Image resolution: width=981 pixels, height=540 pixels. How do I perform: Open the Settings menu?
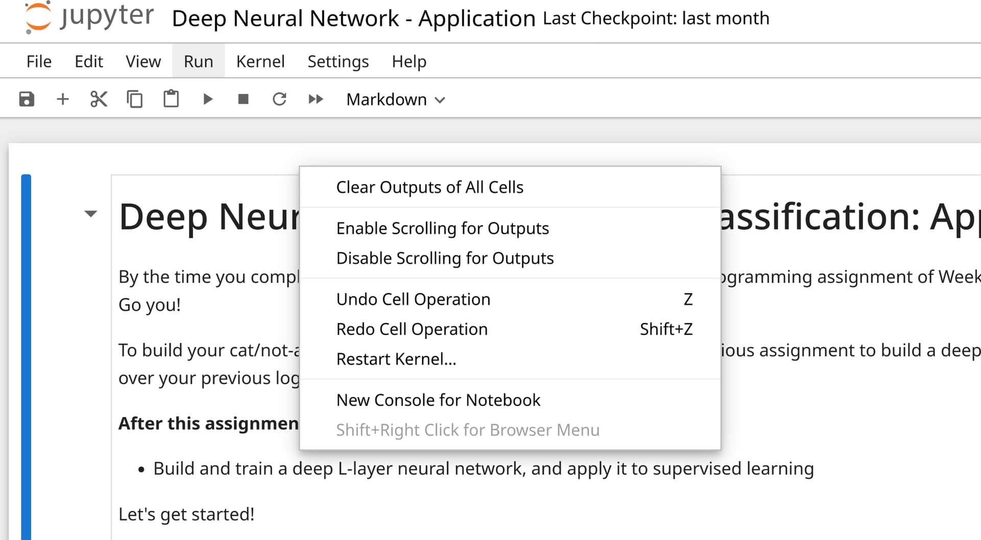coord(338,61)
